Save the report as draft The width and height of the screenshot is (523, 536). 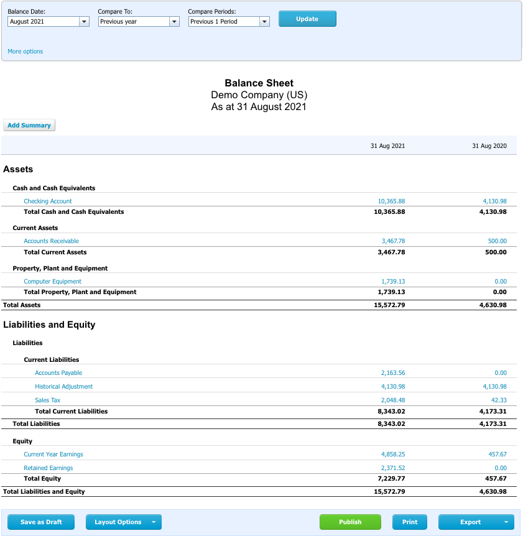point(41,522)
